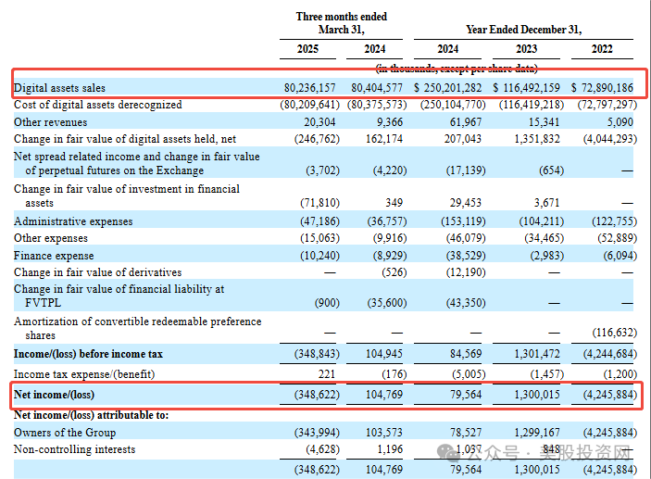Click the 2025 column header
The width and height of the screenshot is (651, 479).
click(307, 49)
